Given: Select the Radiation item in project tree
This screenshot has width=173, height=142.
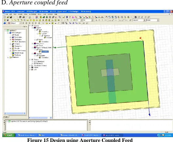Looking at the screenshot, I should pos(18,55).
